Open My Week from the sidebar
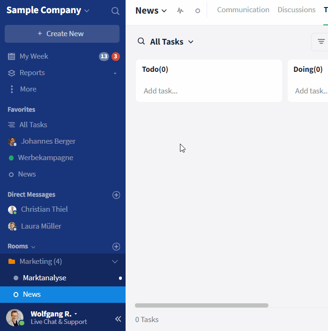This screenshot has width=328, height=331. 34,56
